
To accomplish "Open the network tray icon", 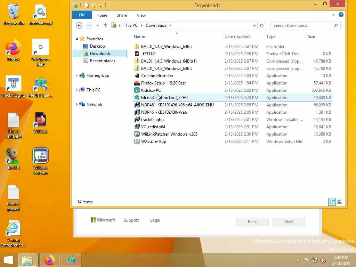I will point(315,260).
